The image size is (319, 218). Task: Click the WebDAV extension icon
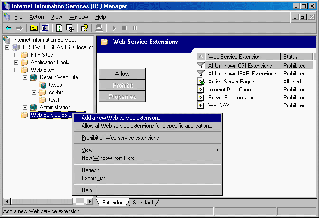pyautogui.click(x=201, y=105)
